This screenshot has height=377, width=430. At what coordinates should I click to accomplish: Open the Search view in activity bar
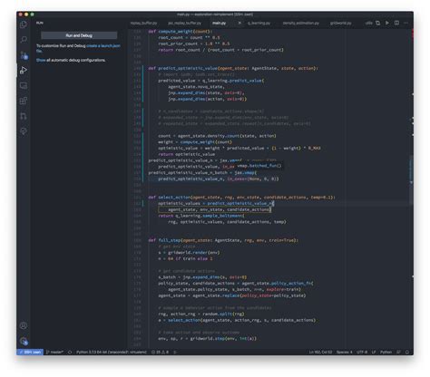(x=24, y=40)
